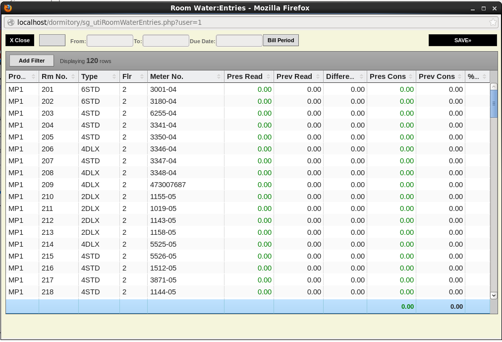The width and height of the screenshot is (502, 342).
Task: Click the sort arrows on the Prev Cons column
Action: [460, 76]
